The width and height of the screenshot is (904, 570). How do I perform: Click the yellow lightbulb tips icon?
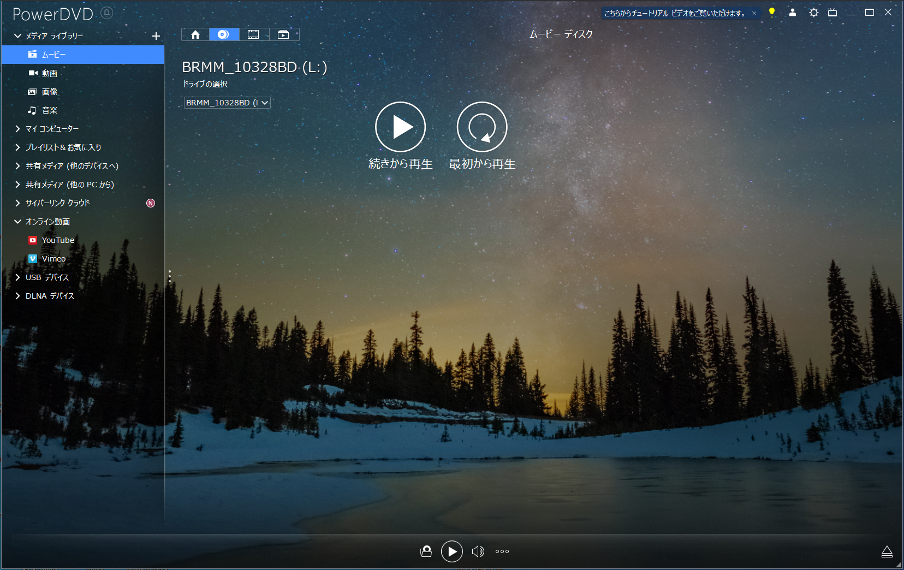[x=772, y=13]
